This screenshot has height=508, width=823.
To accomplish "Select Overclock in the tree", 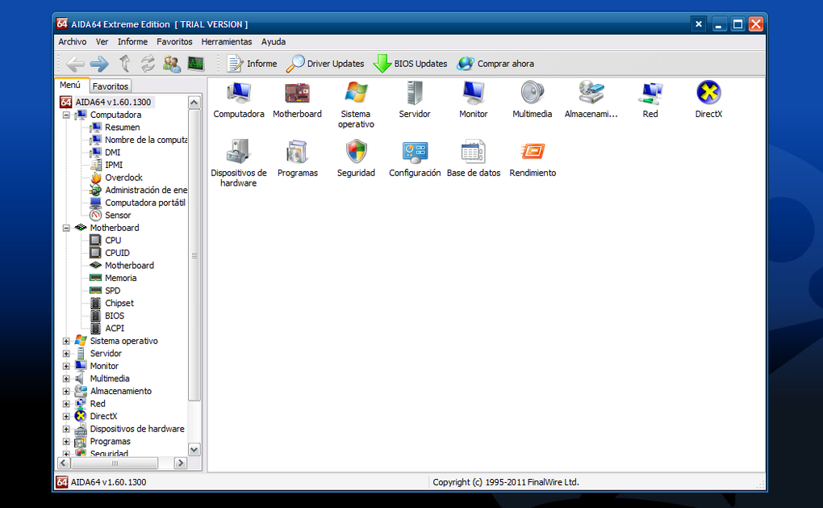I will [123, 178].
